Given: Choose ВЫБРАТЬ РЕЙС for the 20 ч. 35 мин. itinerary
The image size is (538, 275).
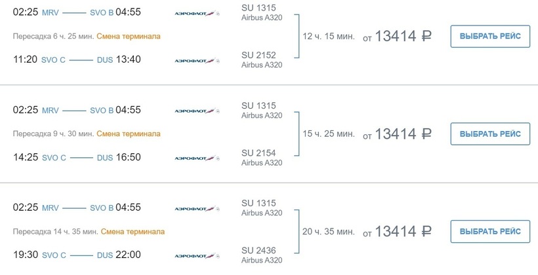Looking at the screenshot, I should [x=490, y=231].
